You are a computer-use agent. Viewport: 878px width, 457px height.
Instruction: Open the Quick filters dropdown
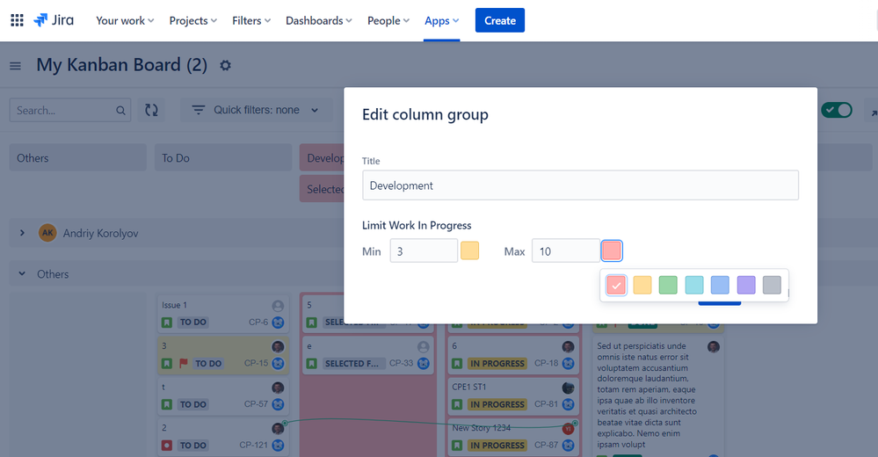255,110
